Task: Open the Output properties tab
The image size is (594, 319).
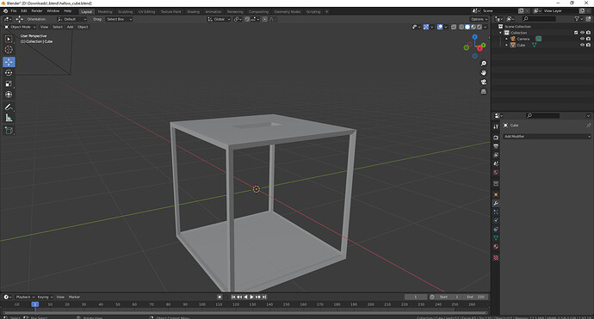Action: tap(496, 146)
